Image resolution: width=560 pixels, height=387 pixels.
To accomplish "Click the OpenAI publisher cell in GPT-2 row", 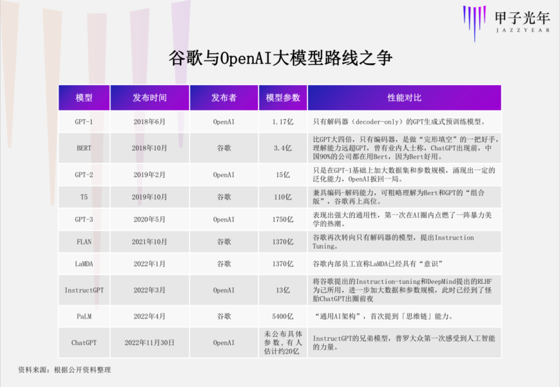I will (x=223, y=175).
